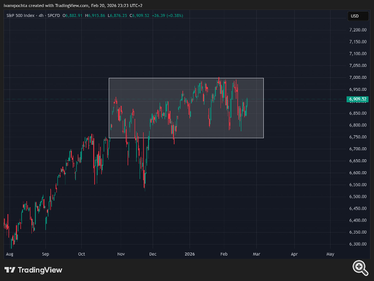Click the Apr label on time axis
Screen dimensions: 374x281
click(x=294, y=254)
